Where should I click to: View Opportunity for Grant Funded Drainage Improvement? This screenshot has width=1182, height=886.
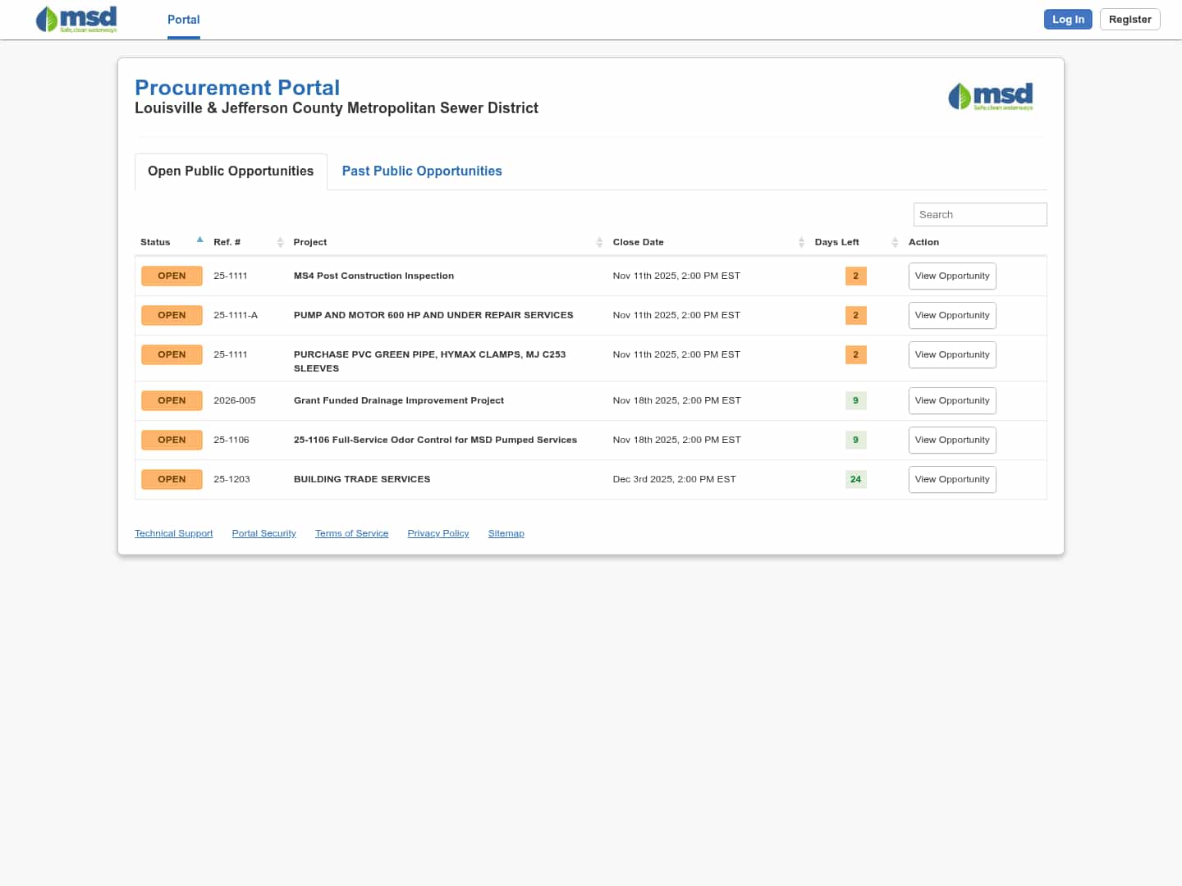point(952,400)
